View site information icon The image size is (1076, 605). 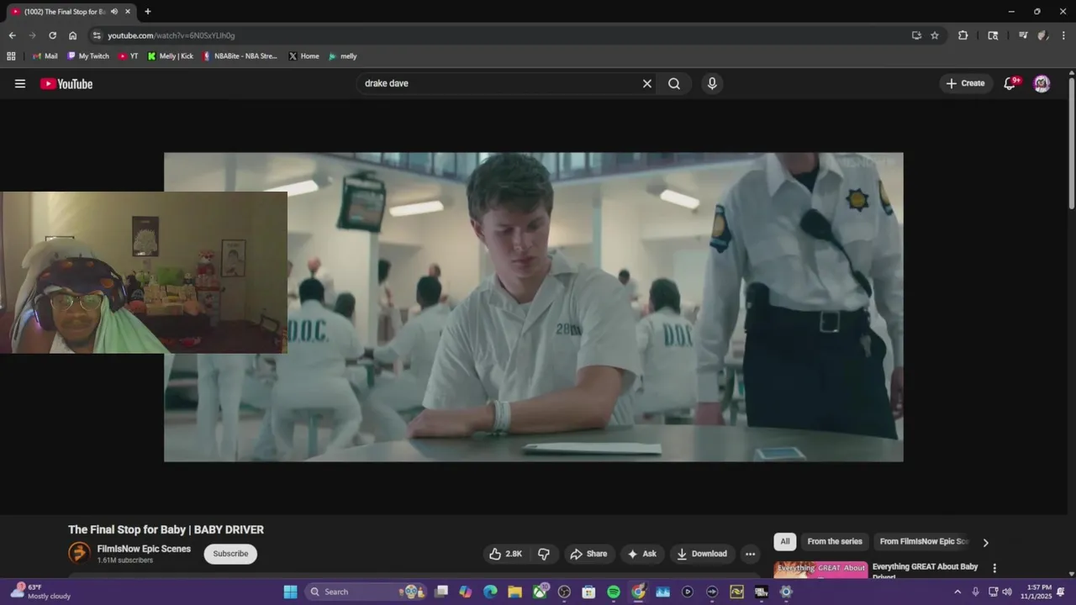[x=97, y=35]
